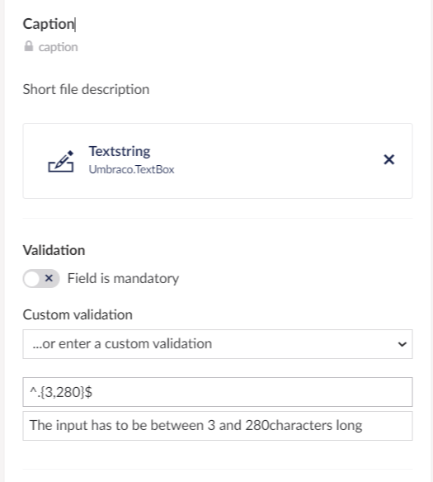Open the Textstring editor name link

(120, 151)
